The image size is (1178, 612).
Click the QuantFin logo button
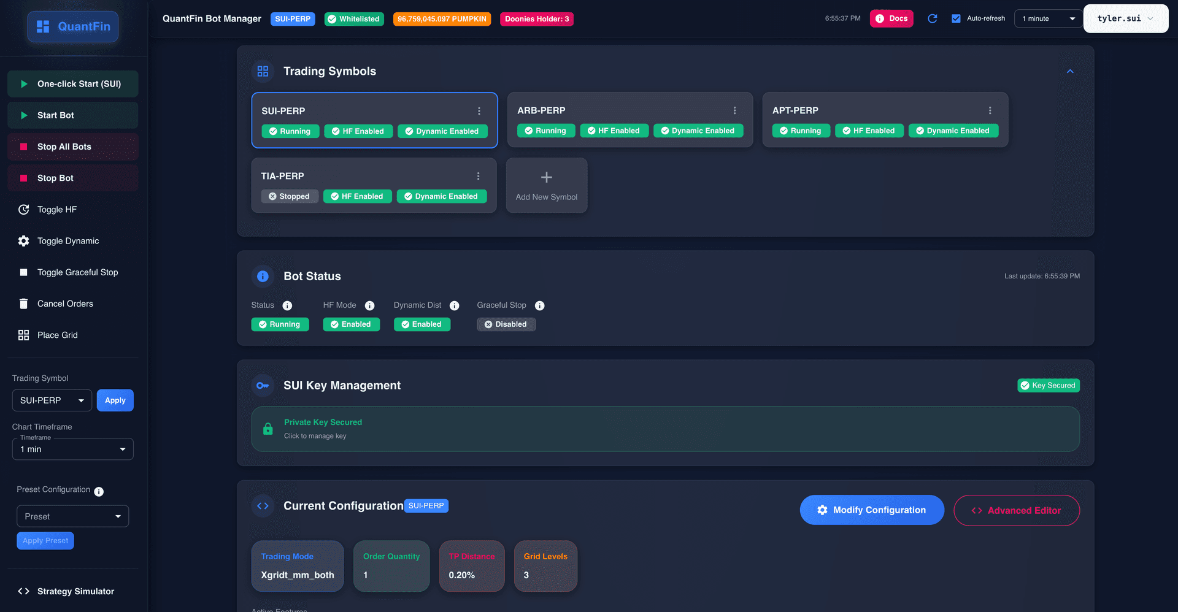coord(73,26)
